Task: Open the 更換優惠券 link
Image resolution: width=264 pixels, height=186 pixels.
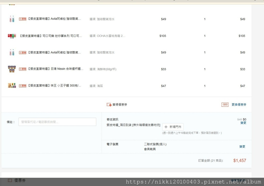Action: (239, 105)
